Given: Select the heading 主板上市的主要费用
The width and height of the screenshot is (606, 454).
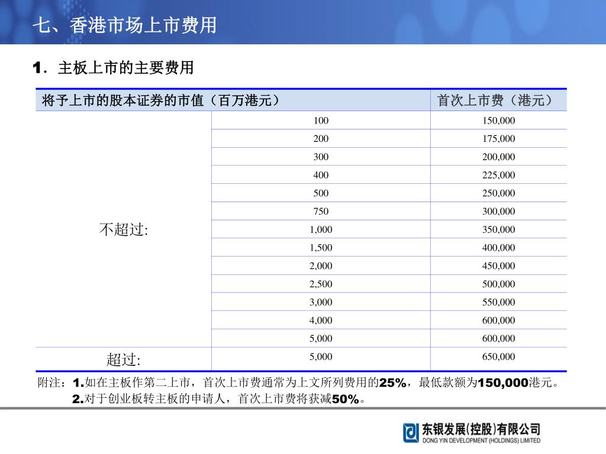Looking at the screenshot, I should tap(125, 67).
